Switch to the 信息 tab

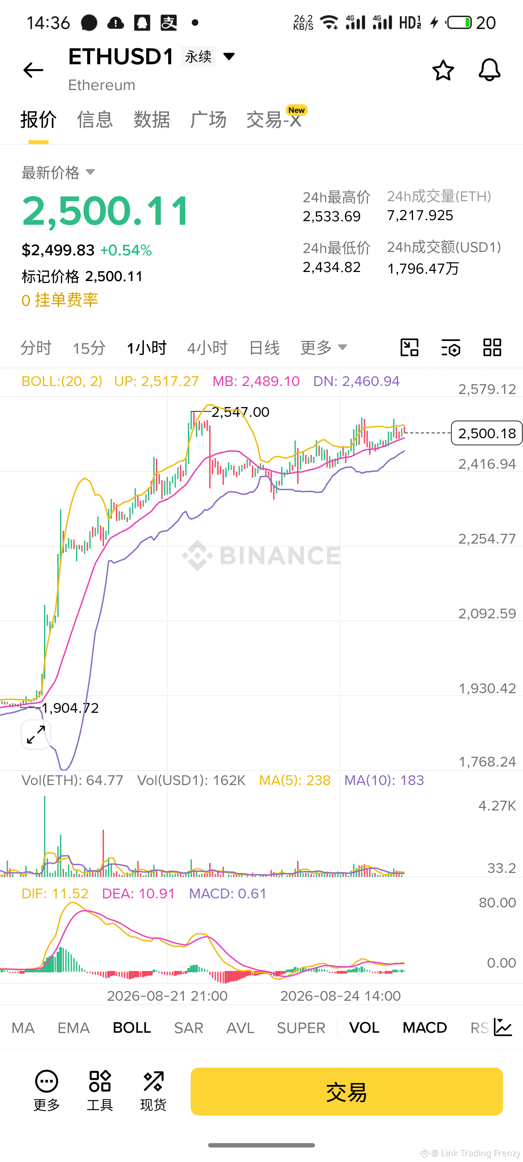point(95,119)
